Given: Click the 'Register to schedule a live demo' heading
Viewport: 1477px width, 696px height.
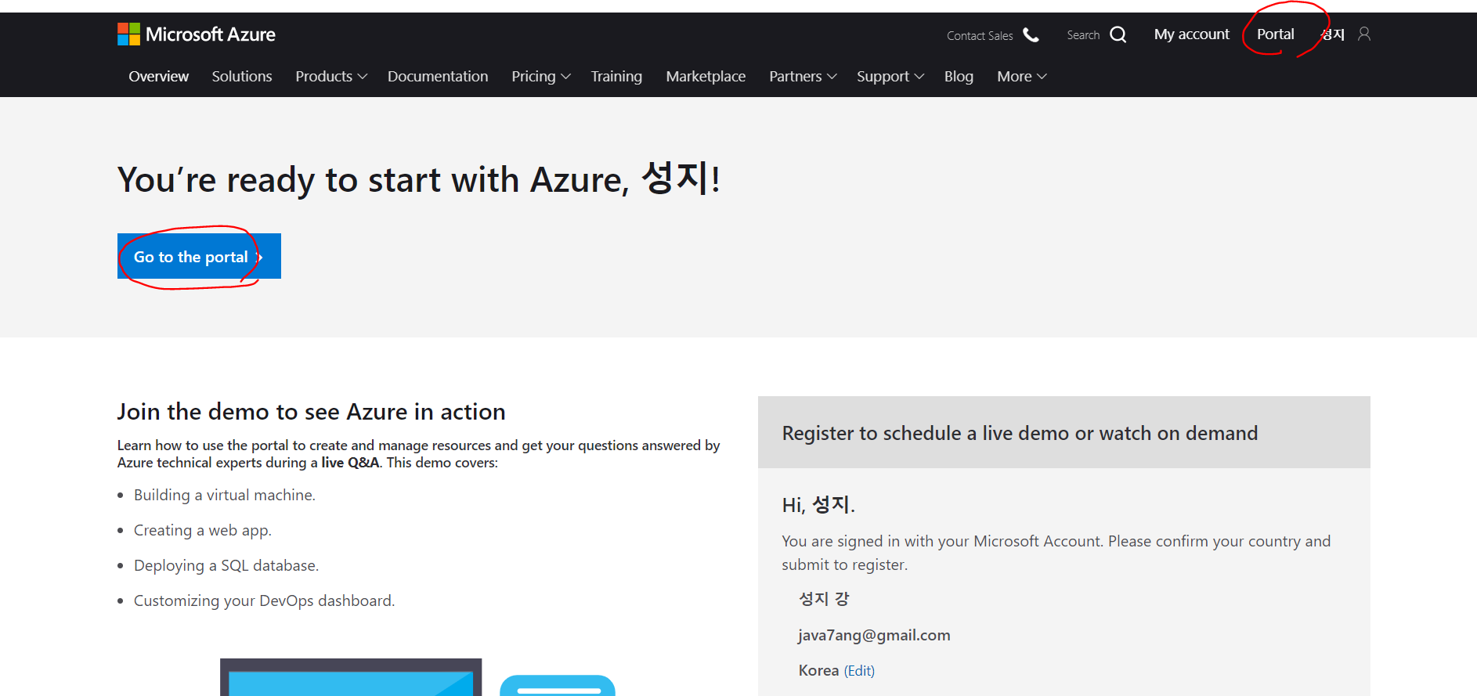Looking at the screenshot, I should 1020,433.
